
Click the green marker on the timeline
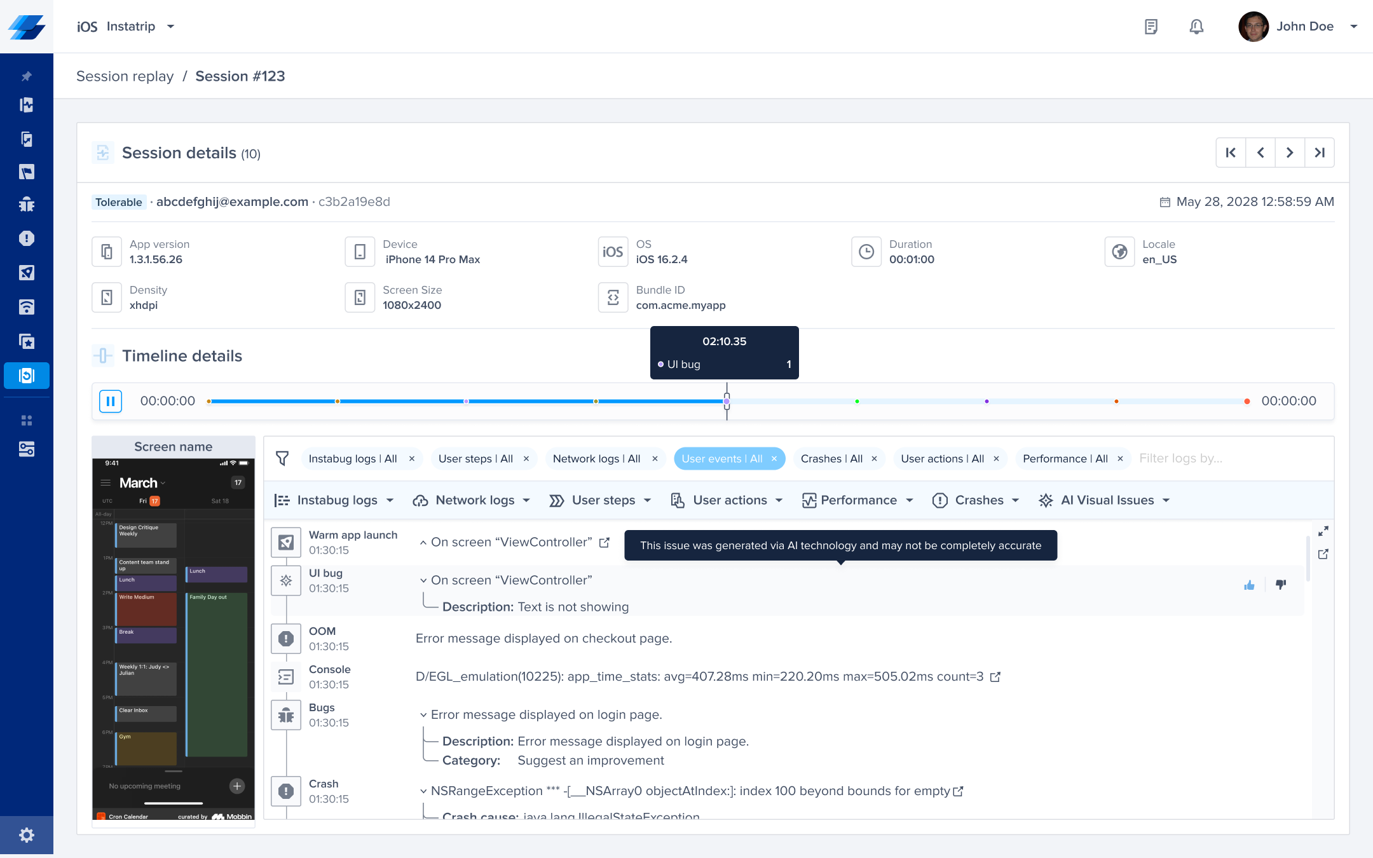coord(857,401)
